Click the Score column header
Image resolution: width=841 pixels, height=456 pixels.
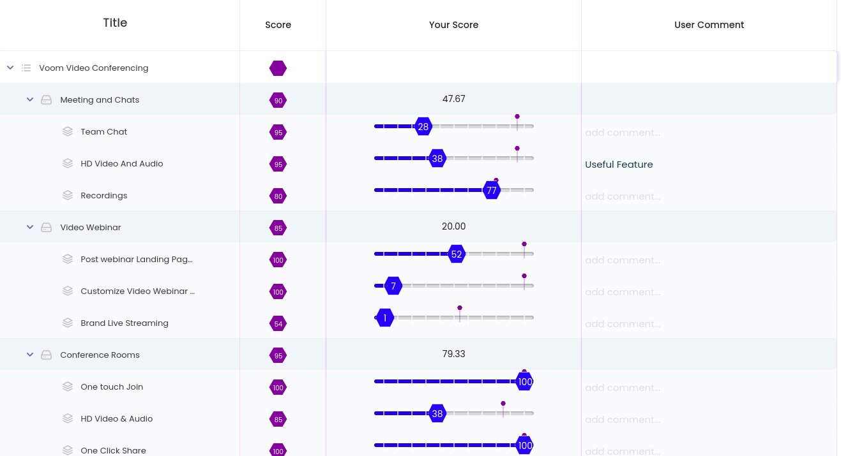tap(278, 25)
